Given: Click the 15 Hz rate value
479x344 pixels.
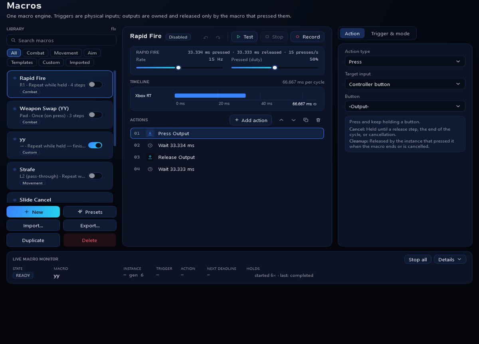Looking at the screenshot, I should (216, 59).
